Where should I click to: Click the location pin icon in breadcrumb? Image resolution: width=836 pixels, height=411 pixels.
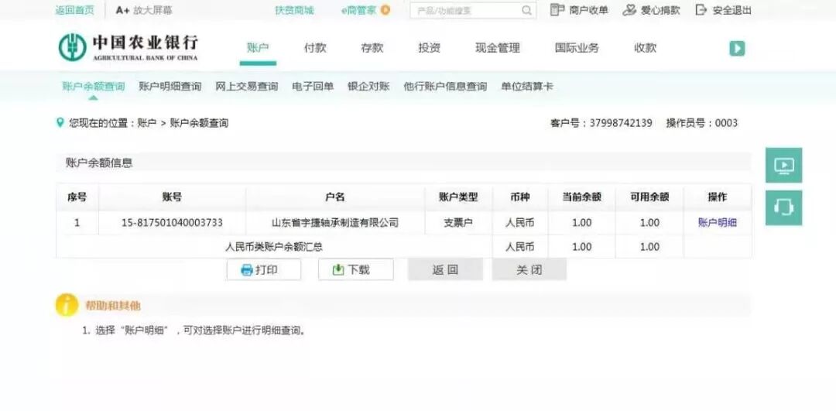[x=60, y=122]
